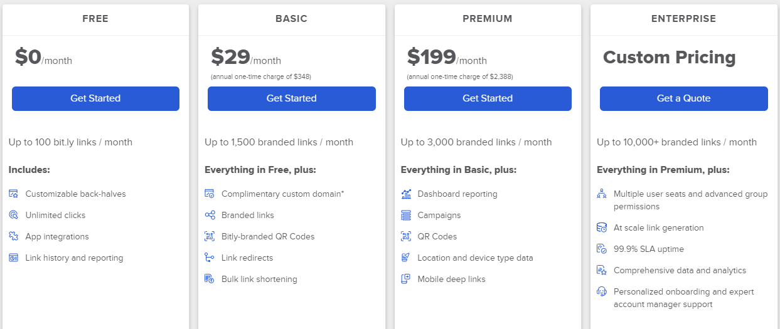The image size is (780, 329).
Task: Click Get Started under the $29 Basic plan
Action: 292,98
